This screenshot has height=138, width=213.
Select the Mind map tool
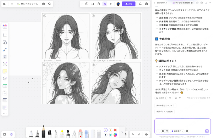[5, 64]
